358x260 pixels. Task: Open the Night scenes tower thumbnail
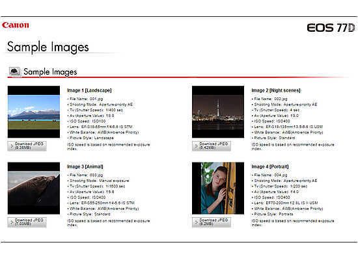218,112
